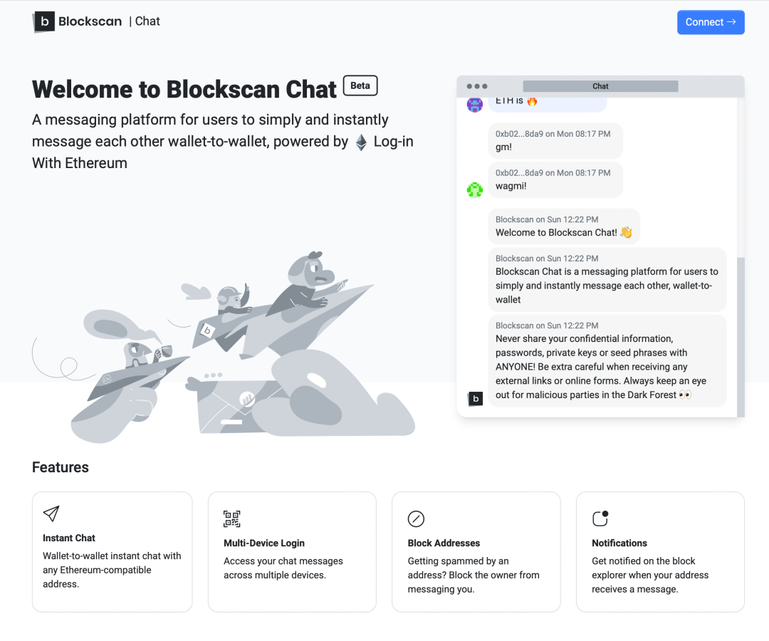Click the Beta badge next to title
The image size is (769, 641).
360,85
